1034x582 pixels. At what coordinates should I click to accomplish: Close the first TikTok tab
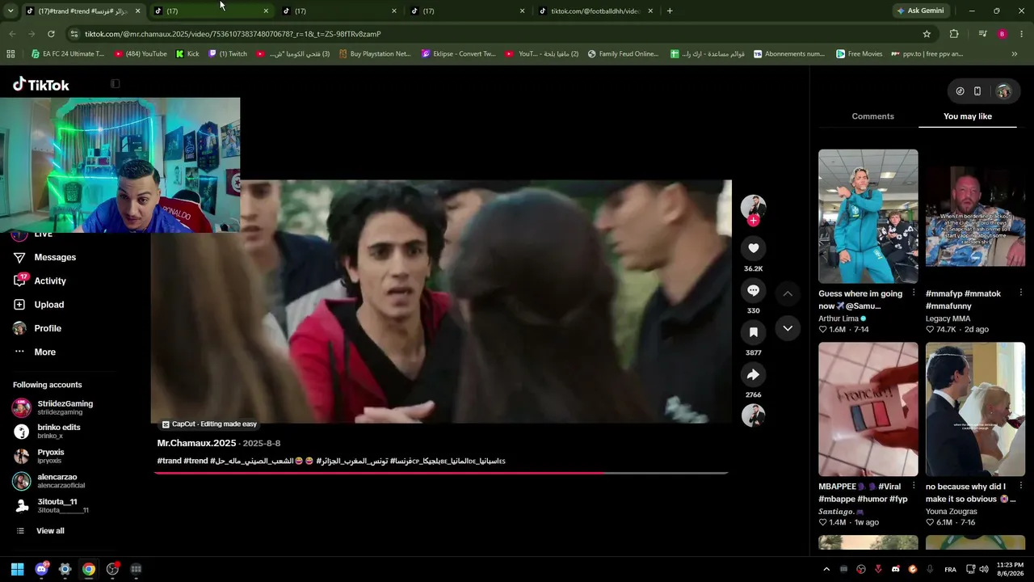tap(137, 11)
